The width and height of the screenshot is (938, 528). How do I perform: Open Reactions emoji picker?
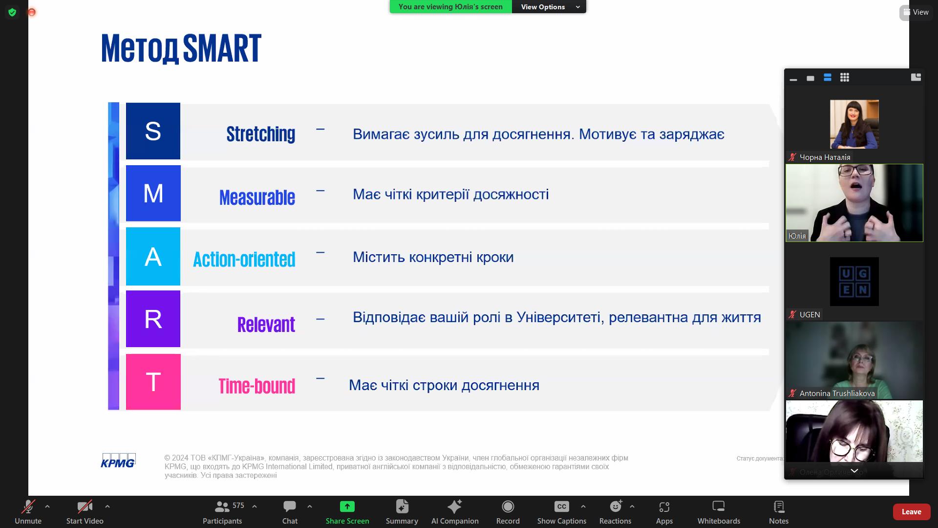(x=615, y=511)
